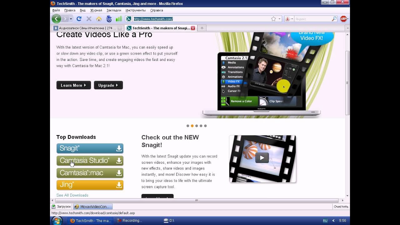400x225 pixels.
Task: Open the list all tabs dropdown
Action: pos(348,28)
